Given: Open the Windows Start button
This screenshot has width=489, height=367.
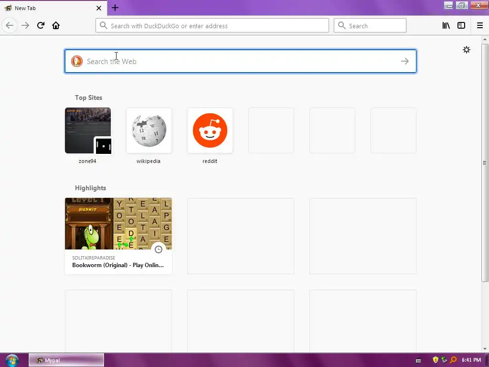Looking at the screenshot, I should point(12,360).
